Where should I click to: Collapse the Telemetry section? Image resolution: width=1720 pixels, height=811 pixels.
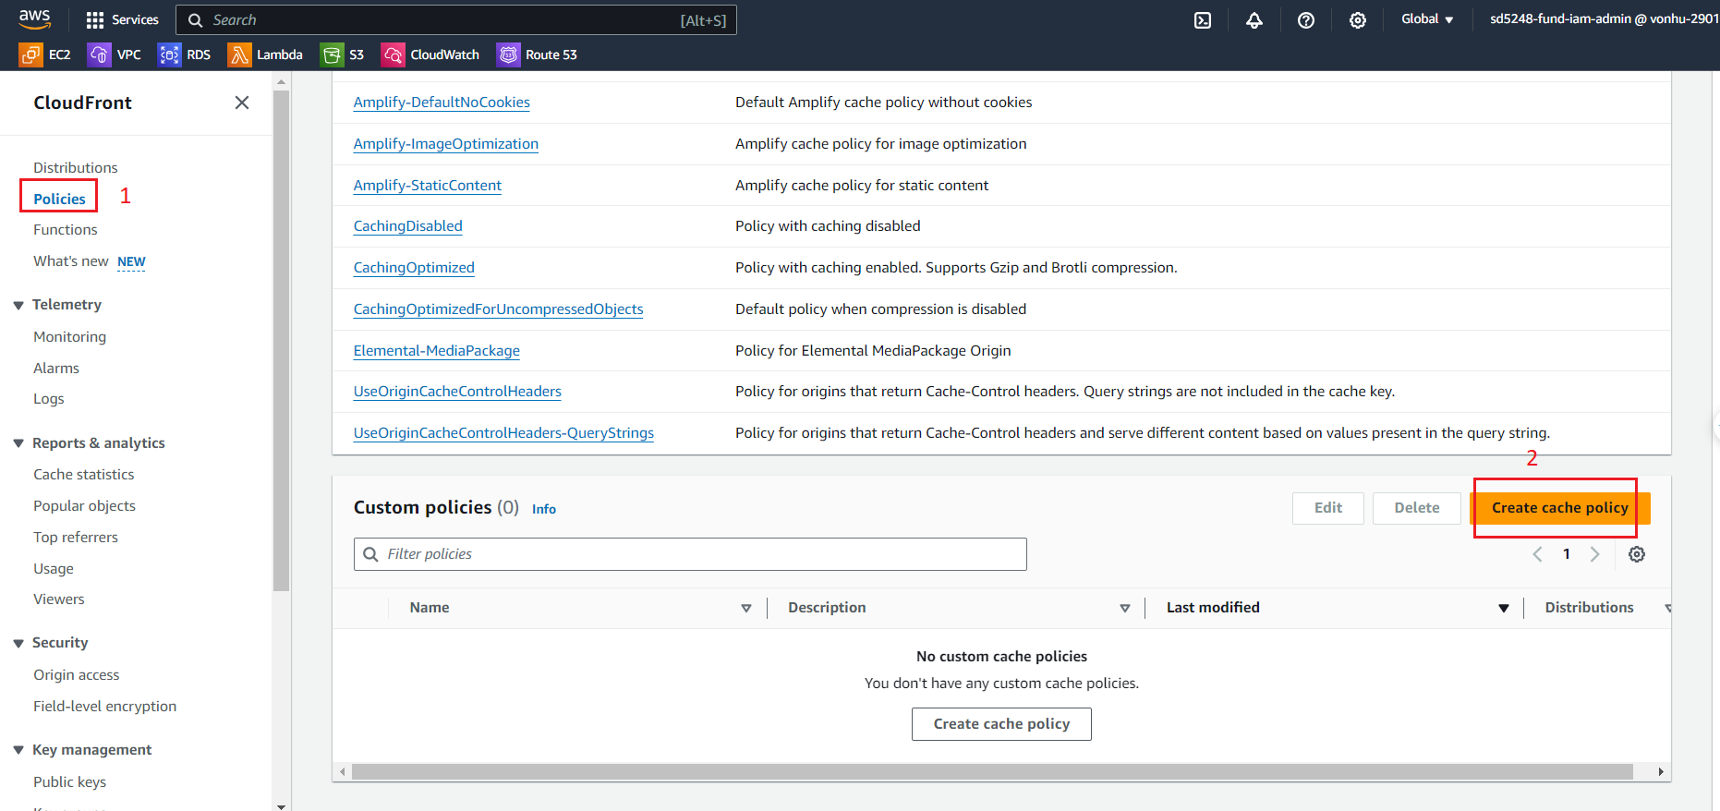(x=18, y=305)
